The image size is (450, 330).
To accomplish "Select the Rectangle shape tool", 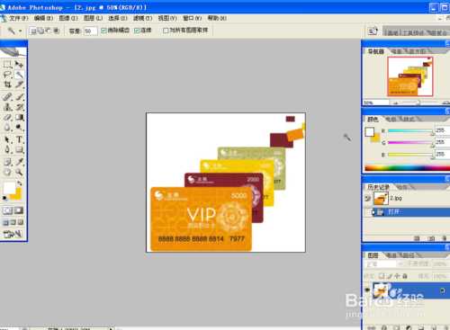I will (x=19, y=149).
